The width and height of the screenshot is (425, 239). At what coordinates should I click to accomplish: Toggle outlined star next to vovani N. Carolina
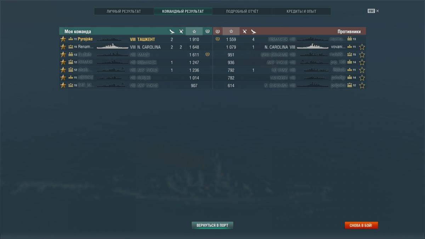coord(362,47)
